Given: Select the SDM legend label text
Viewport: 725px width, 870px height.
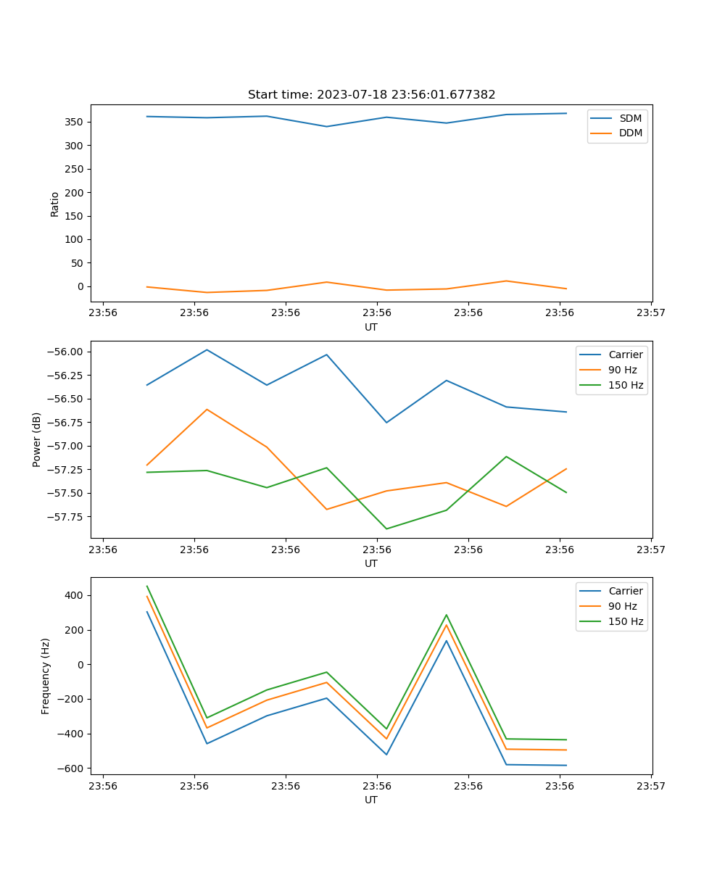Looking at the screenshot, I should point(630,118).
